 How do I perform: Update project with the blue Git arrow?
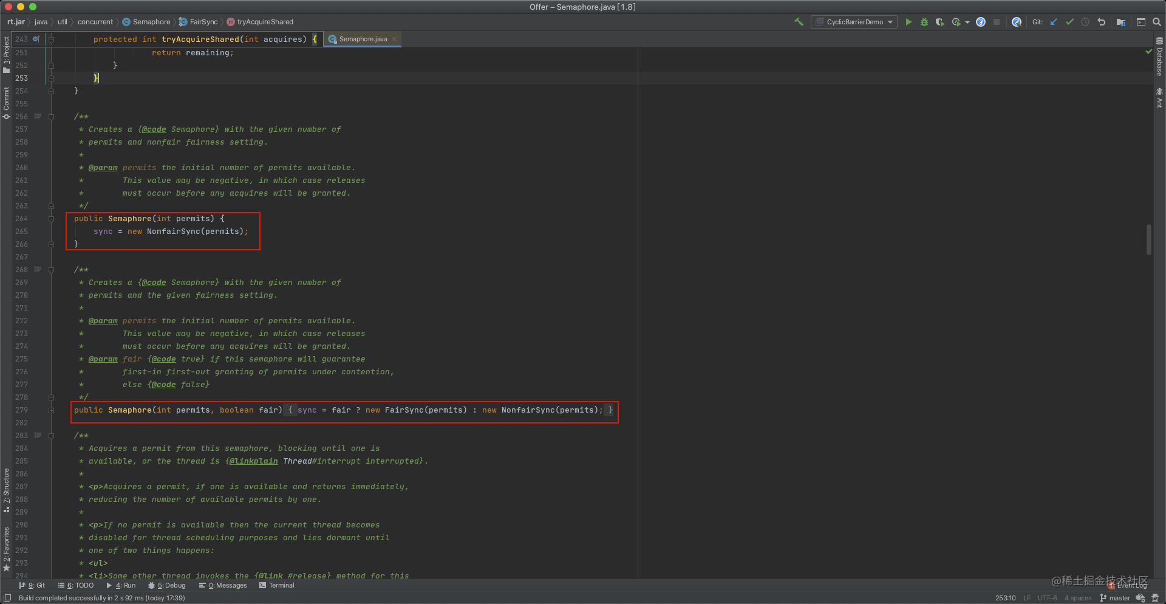1054,22
